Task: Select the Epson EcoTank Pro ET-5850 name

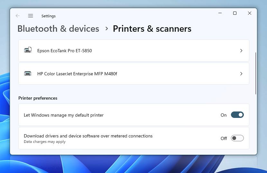Action: click(65, 51)
